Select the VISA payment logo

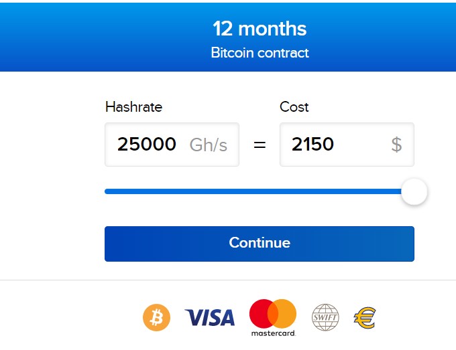210,317
